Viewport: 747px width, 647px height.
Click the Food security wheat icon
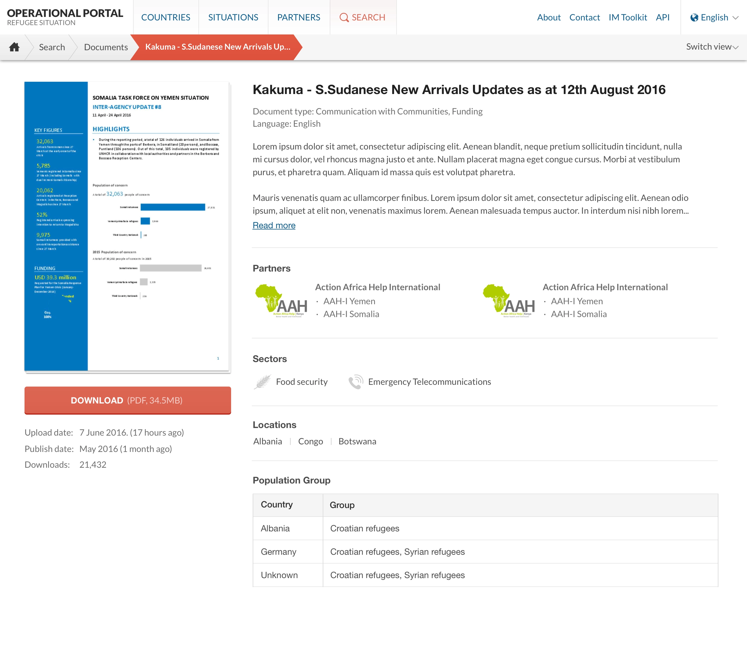coord(262,382)
